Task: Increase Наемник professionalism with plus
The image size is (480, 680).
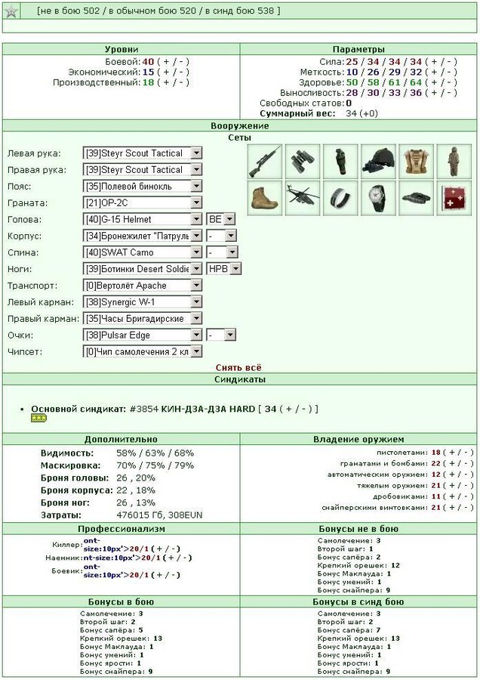Action: [171, 558]
